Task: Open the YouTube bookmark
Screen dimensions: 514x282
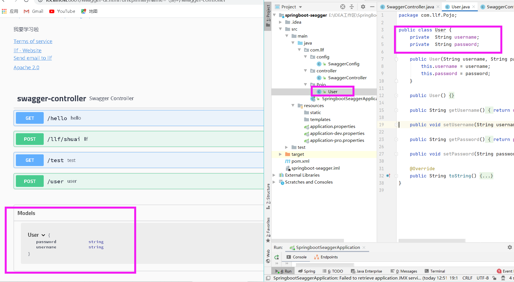Action: coord(62,11)
